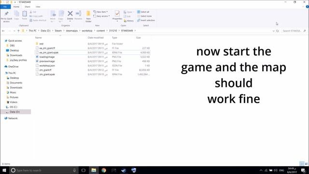Open Task View on the taskbar
309x174 pixels.
[x=84, y=170]
